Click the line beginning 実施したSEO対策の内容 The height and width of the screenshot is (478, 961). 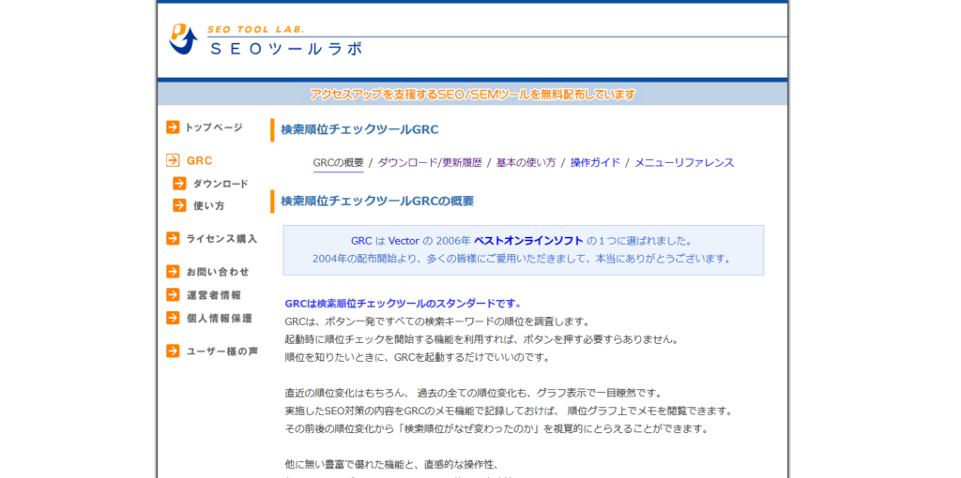coord(509,411)
